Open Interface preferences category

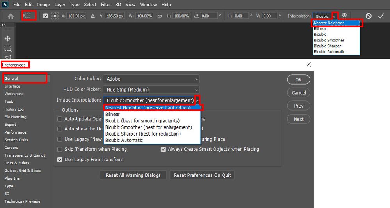pyautogui.click(x=12, y=86)
